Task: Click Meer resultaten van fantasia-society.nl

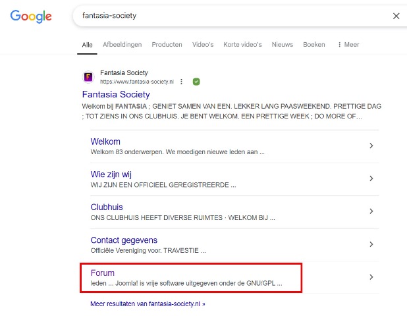Action: point(148,304)
